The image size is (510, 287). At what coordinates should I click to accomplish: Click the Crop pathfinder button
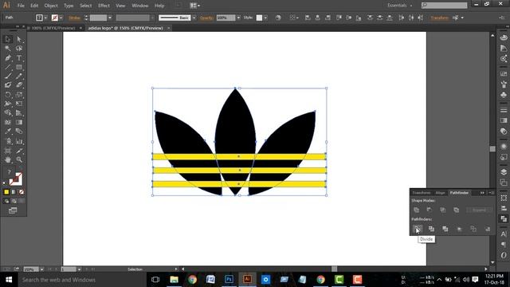[x=459, y=229]
